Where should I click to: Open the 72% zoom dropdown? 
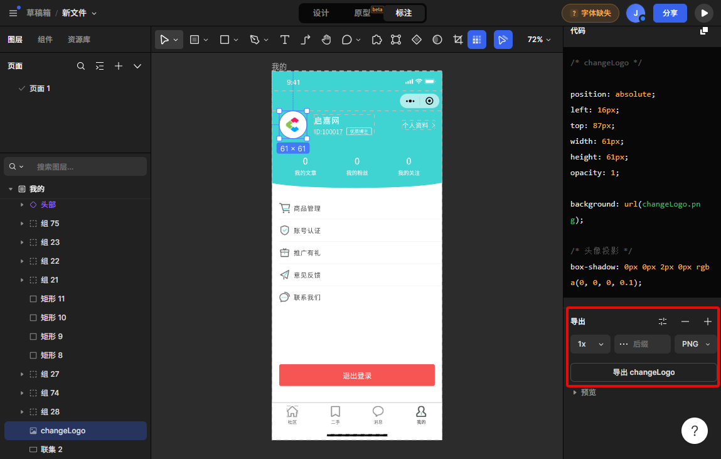539,40
